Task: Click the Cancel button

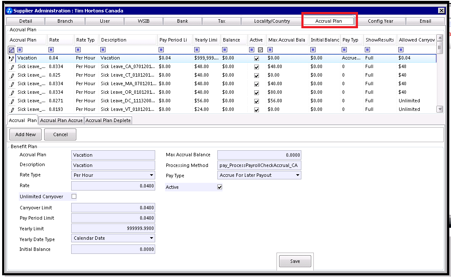Action: pos(60,134)
